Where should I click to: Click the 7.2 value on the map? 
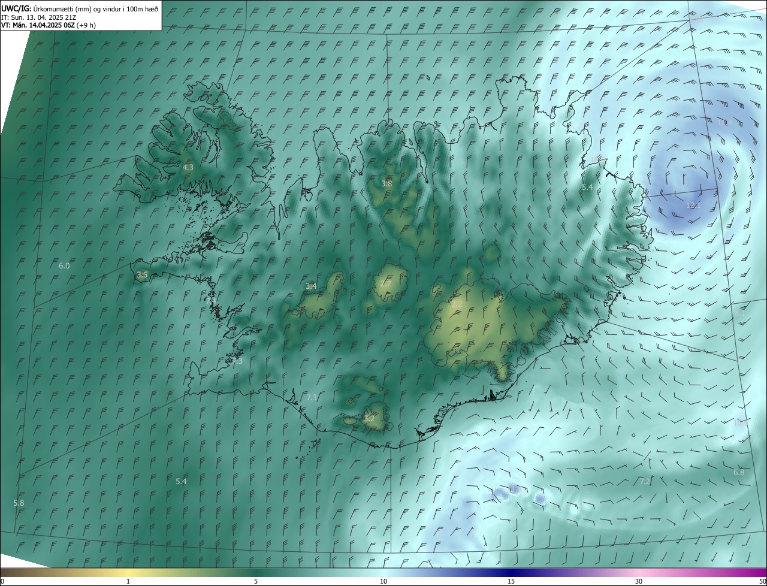pos(645,482)
